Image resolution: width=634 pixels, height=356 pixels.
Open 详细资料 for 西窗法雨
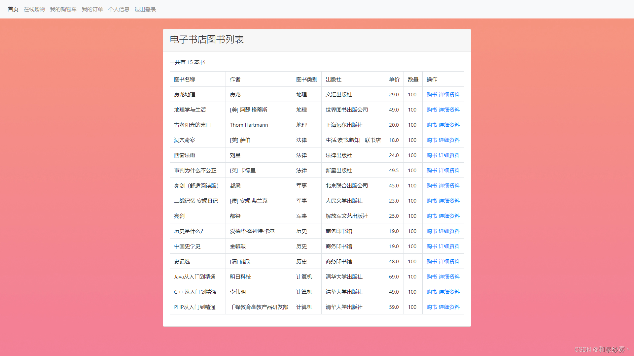[449, 155]
